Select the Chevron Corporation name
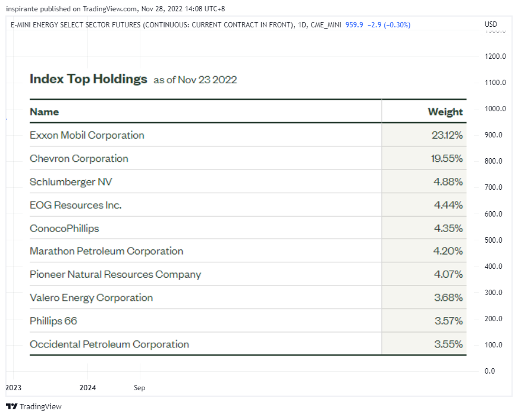This screenshot has height=417, width=518. [79, 159]
